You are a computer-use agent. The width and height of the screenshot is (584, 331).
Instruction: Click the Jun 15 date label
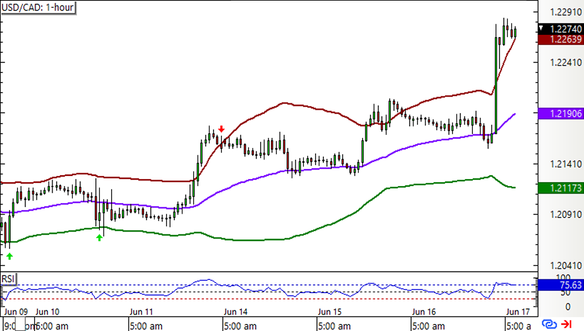pos(330,311)
